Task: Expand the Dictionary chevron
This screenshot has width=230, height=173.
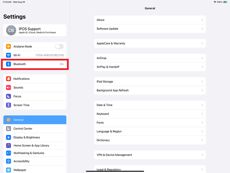Action: coord(202,140)
